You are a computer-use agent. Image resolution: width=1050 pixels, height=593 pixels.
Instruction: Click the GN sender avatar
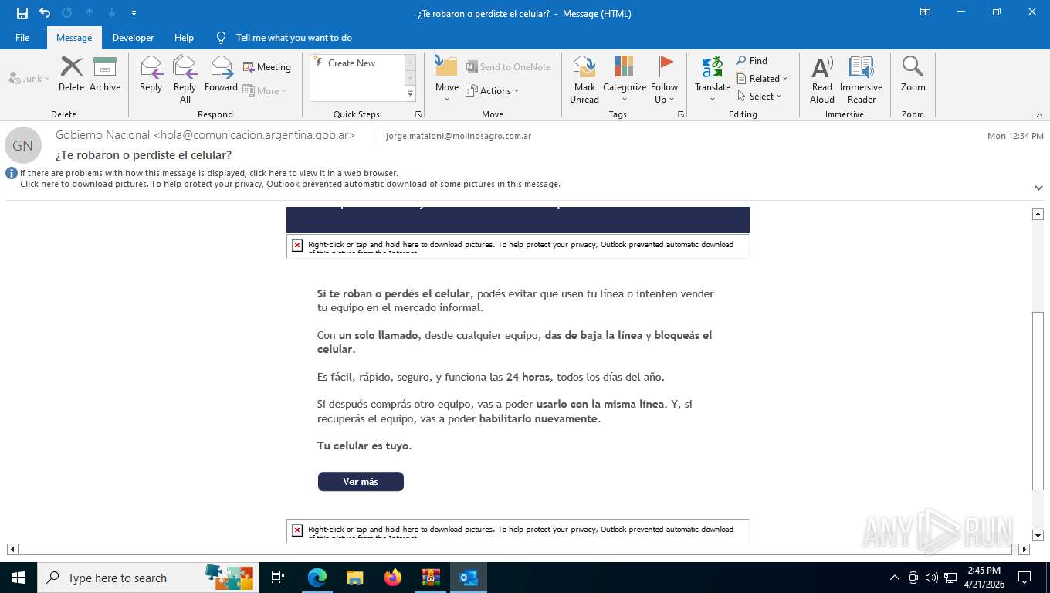click(x=23, y=145)
